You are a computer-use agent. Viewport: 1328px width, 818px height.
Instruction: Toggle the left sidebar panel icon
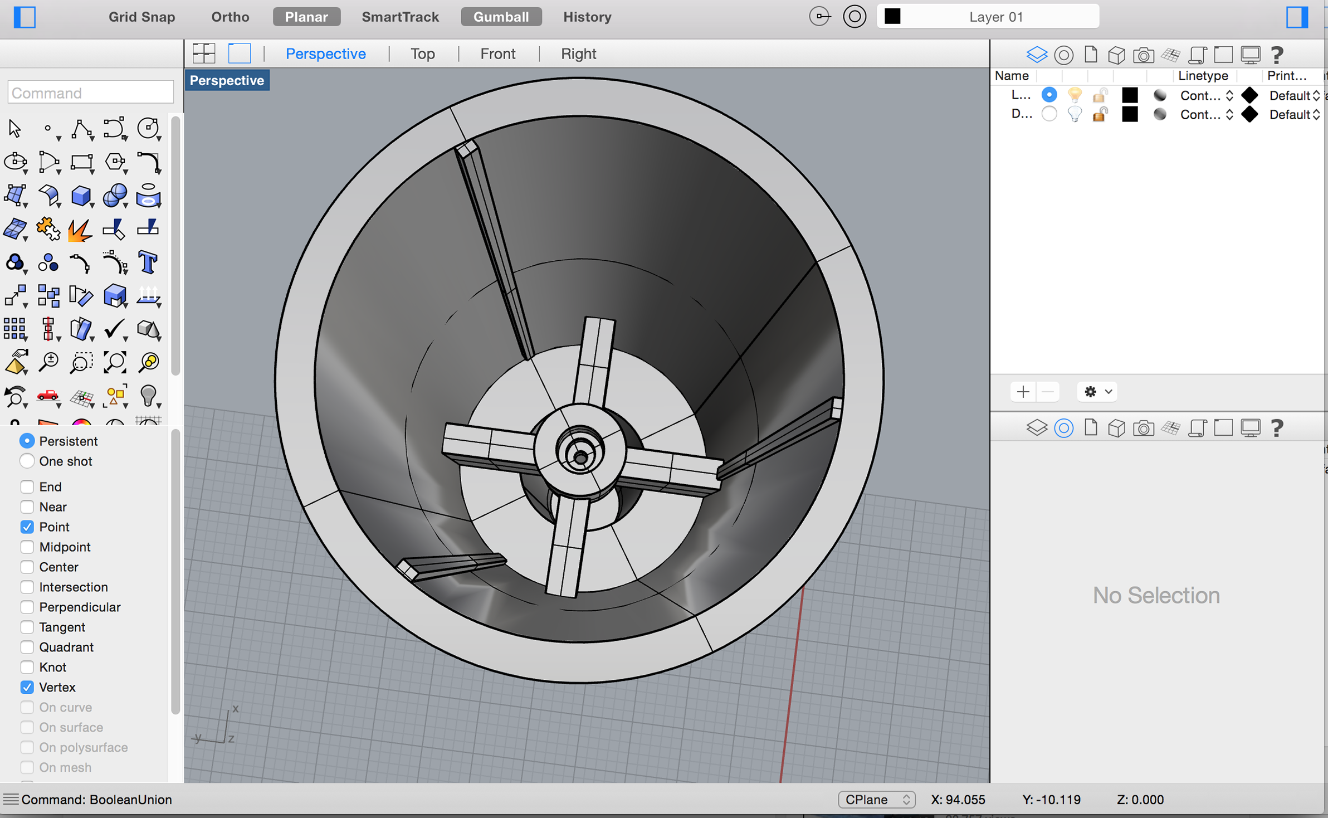click(25, 17)
